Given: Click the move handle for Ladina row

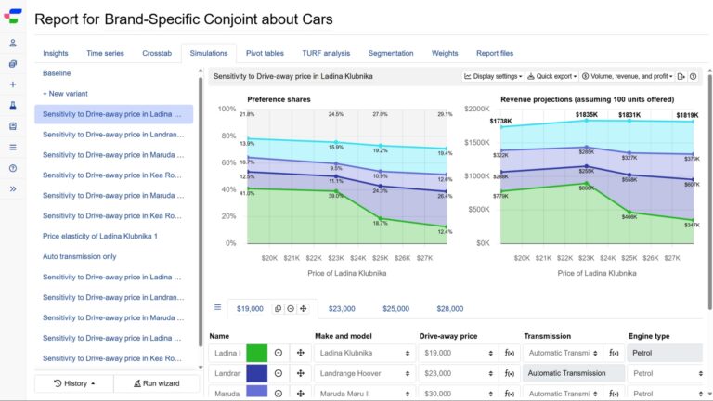Looking at the screenshot, I should 300,353.
